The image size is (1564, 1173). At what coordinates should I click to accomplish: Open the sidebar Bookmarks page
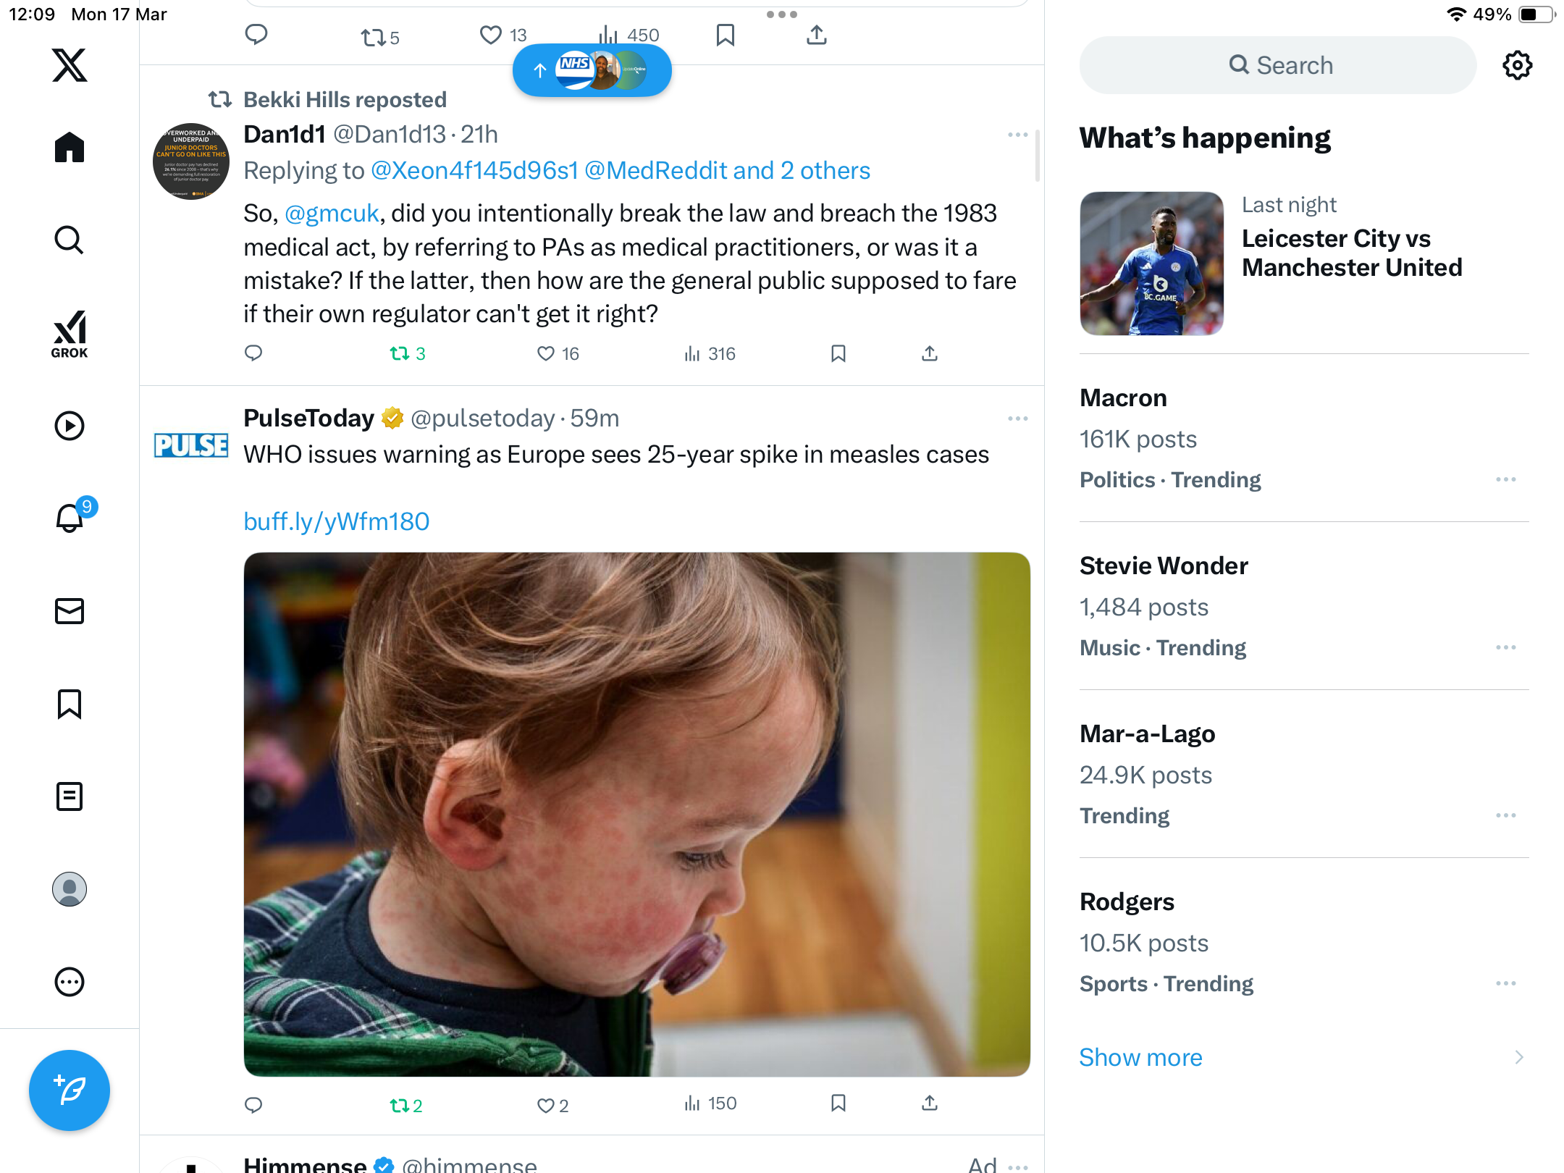(x=70, y=704)
